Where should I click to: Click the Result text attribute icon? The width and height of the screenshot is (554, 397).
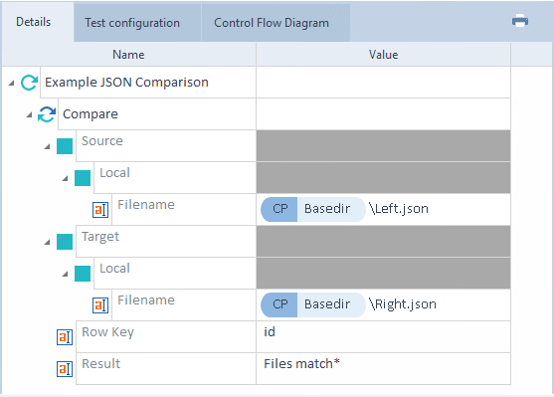(x=65, y=369)
